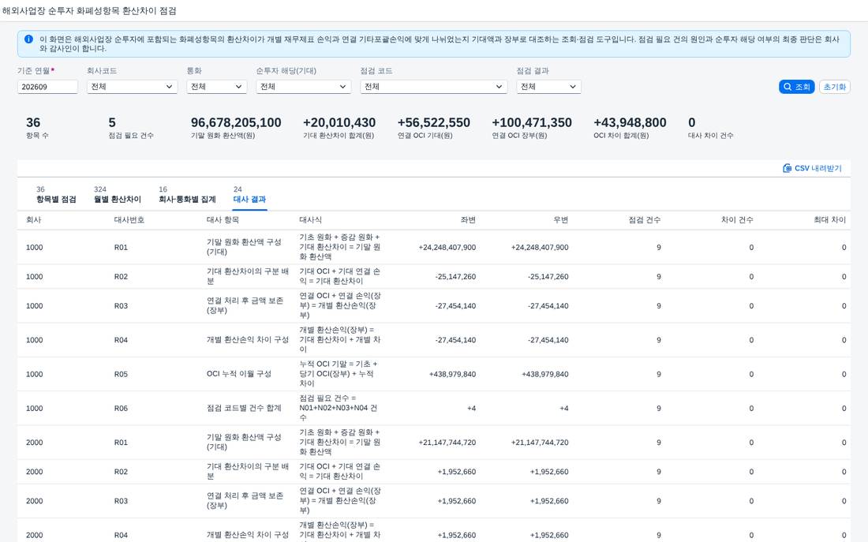Screen dimensions: 868x542
Task: Select the 대사 결과 tab
Action: click(x=249, y=195)
